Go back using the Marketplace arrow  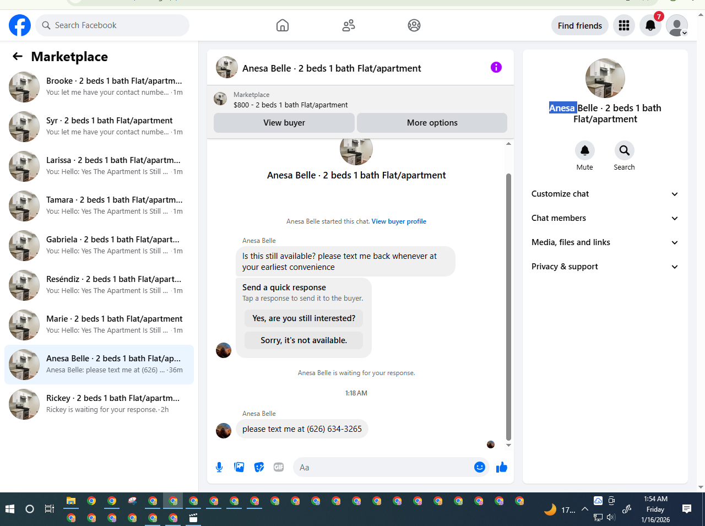[x=18, y=56]
